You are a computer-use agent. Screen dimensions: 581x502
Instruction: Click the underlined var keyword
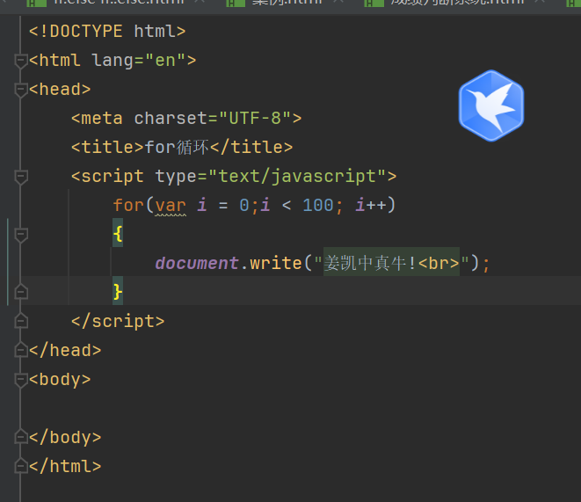(x=171, y=206)
